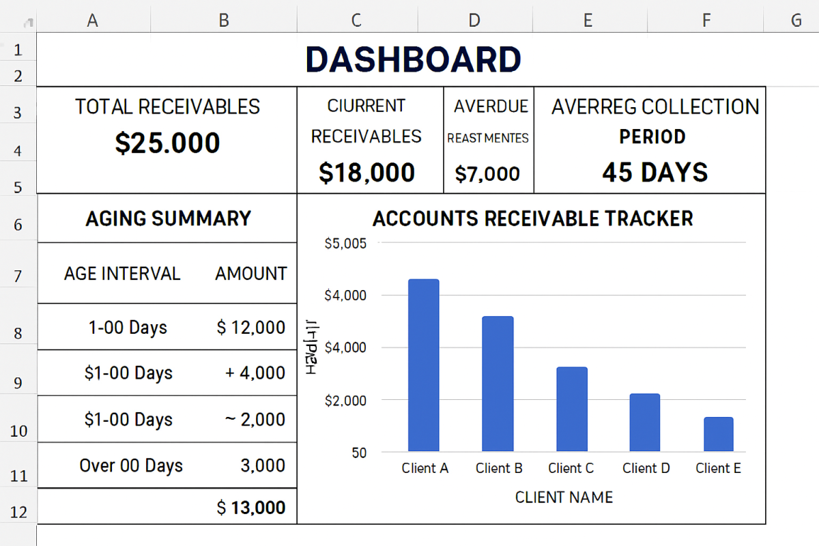Image resolution: width=819 pixels, height=546 pixels.
Task: Click the DASHBOARD title cell
Action: [x=413, y=60]
